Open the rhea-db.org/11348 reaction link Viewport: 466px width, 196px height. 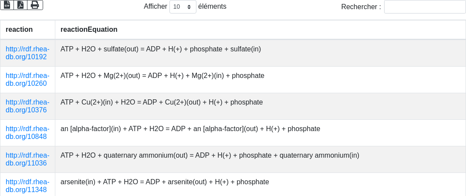click(27, 186)
